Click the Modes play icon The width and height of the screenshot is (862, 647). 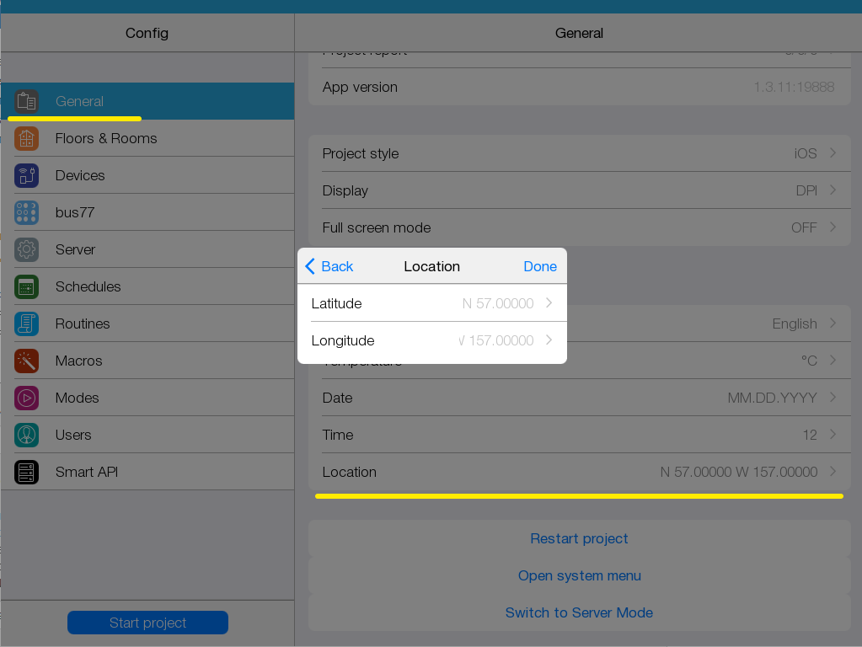click(26, 398)
